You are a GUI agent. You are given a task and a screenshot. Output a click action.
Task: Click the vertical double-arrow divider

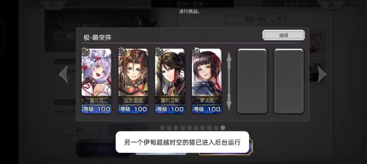pyautogui.click(x=229, y=81)
